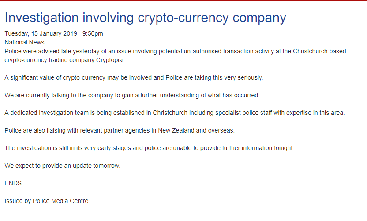Click the sentence starting "The investigation is still"
Image resolution: width=367 pixels, height=221 pixels.
tap(149, 148)
